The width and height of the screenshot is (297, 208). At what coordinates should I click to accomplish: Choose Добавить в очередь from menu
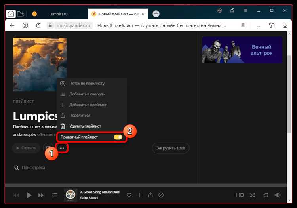point(92,94)
